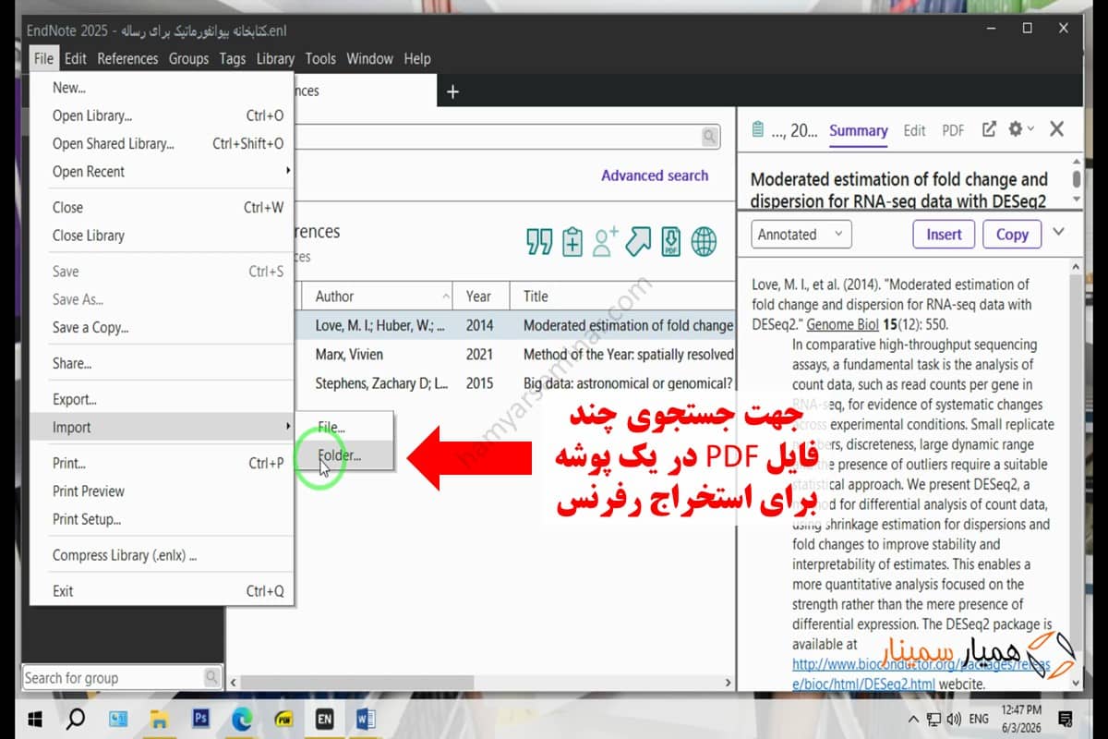
Task: Switch to the PDF tab in reference panel
Action: [953, 130]
